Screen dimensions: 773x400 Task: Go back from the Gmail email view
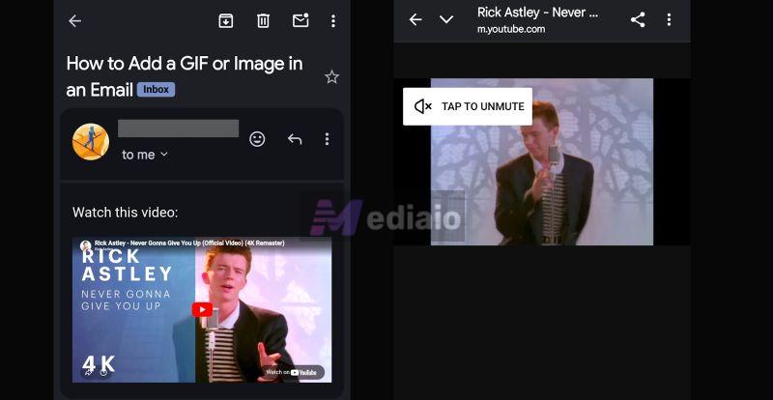pyautogui.click(x=74, y=20)
